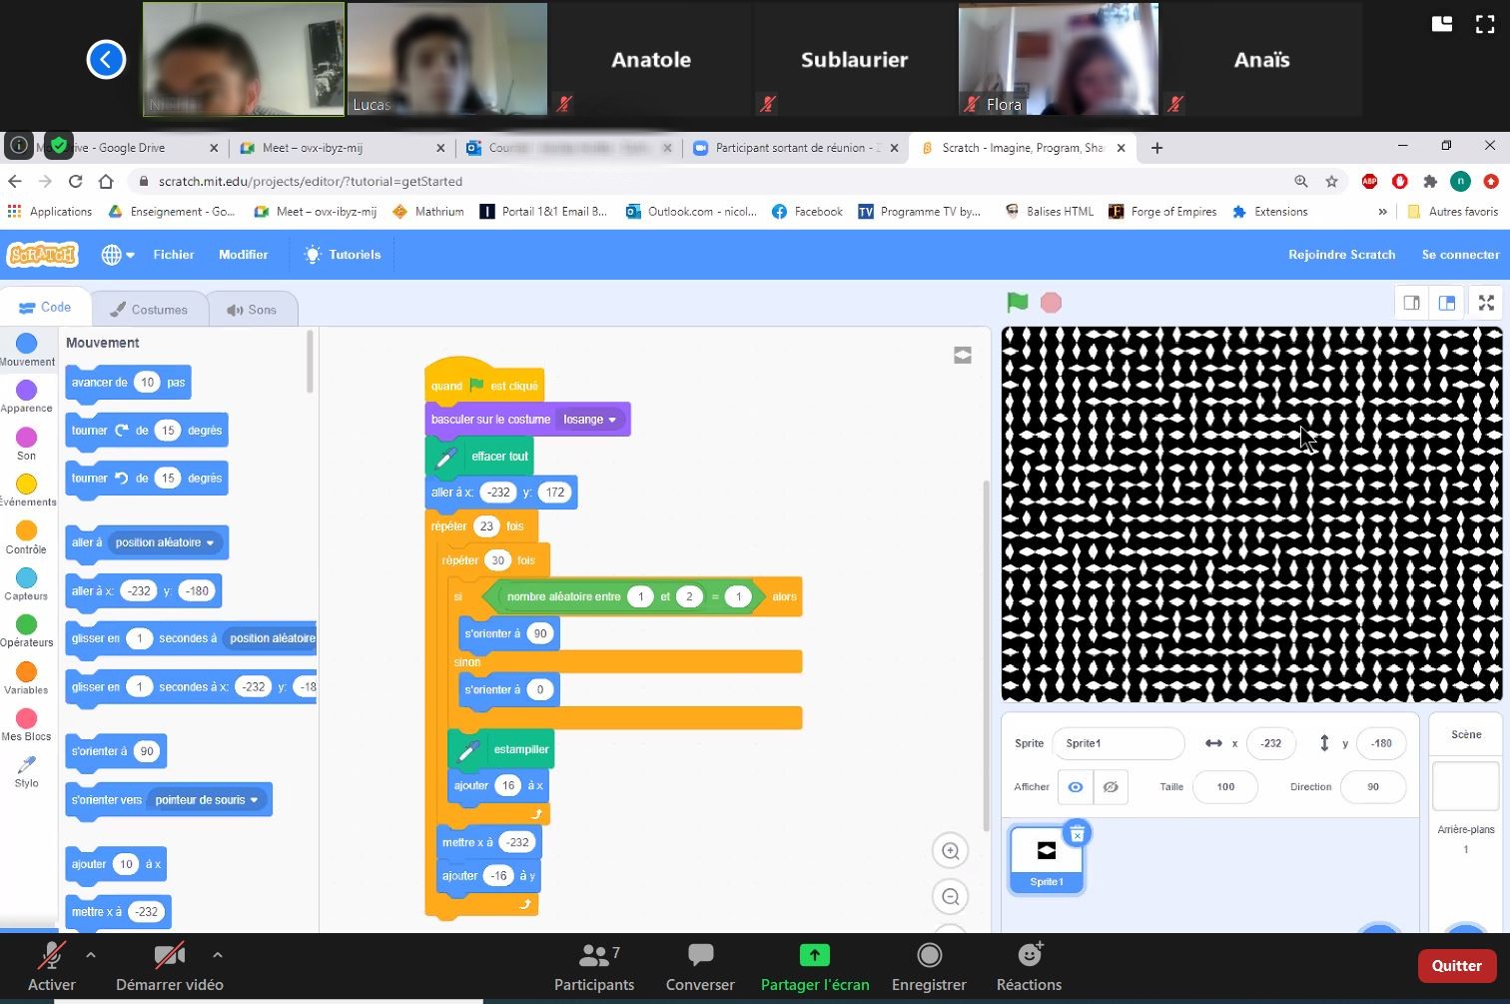Activate microphone in the meeting bar
Viewport: 1510px width, 1004px height.
point(51,966)
